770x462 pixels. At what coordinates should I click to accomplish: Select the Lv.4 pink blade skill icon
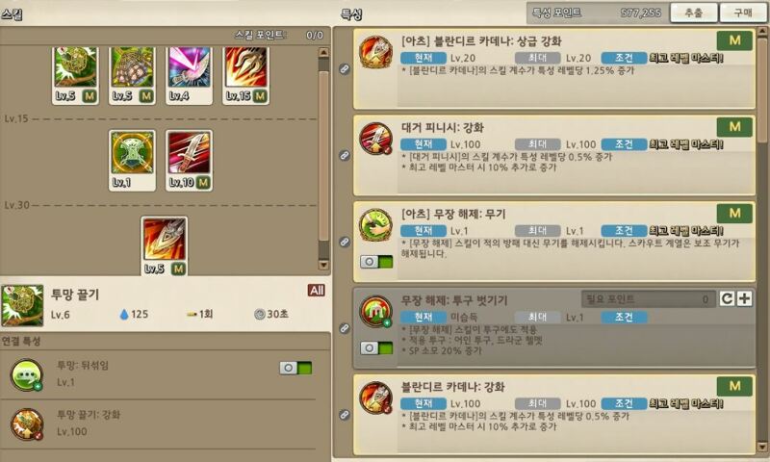click(189, 74)
